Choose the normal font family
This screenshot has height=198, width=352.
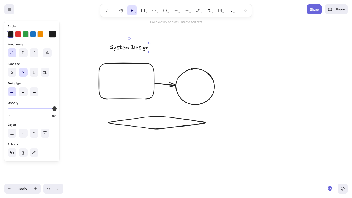coord(23,53)
